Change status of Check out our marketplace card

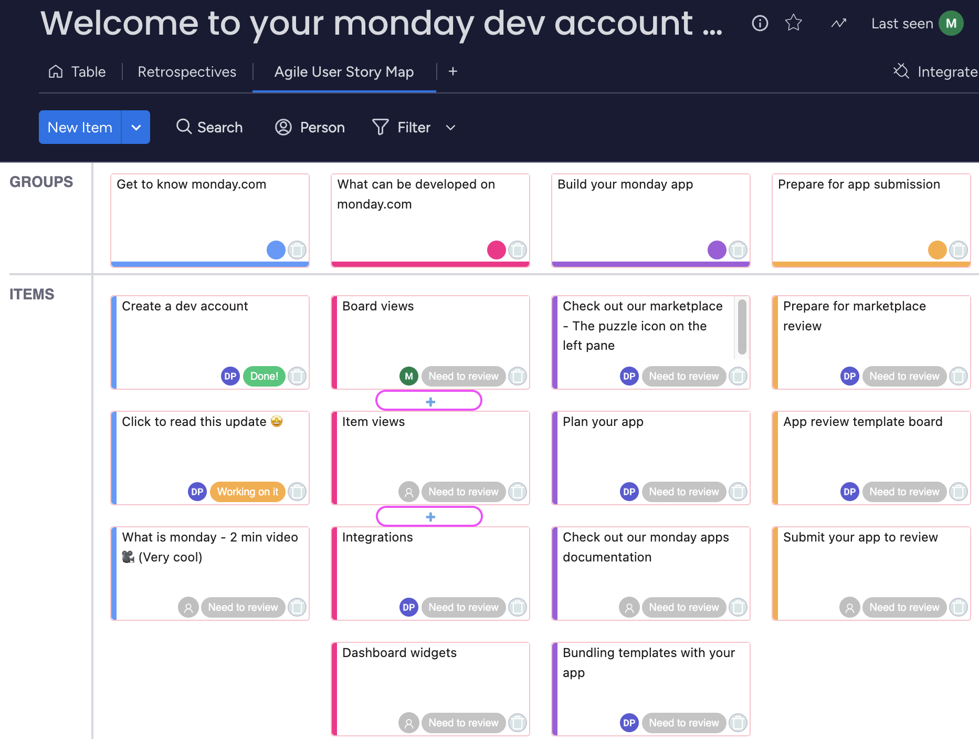(x=684, y=376)
